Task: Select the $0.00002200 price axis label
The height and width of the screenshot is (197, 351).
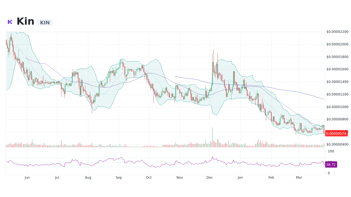Action: pyautogui.click(x=337, y=31)
